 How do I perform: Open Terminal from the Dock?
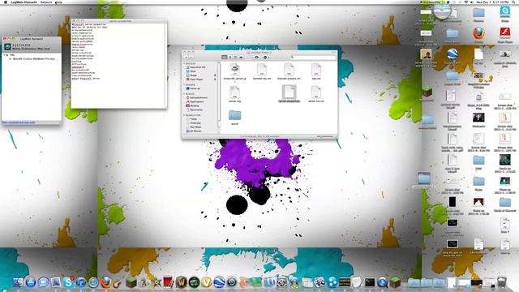(x=370, y=282)
